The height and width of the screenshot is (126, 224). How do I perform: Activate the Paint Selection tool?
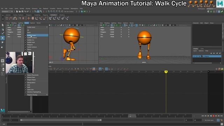2,34
